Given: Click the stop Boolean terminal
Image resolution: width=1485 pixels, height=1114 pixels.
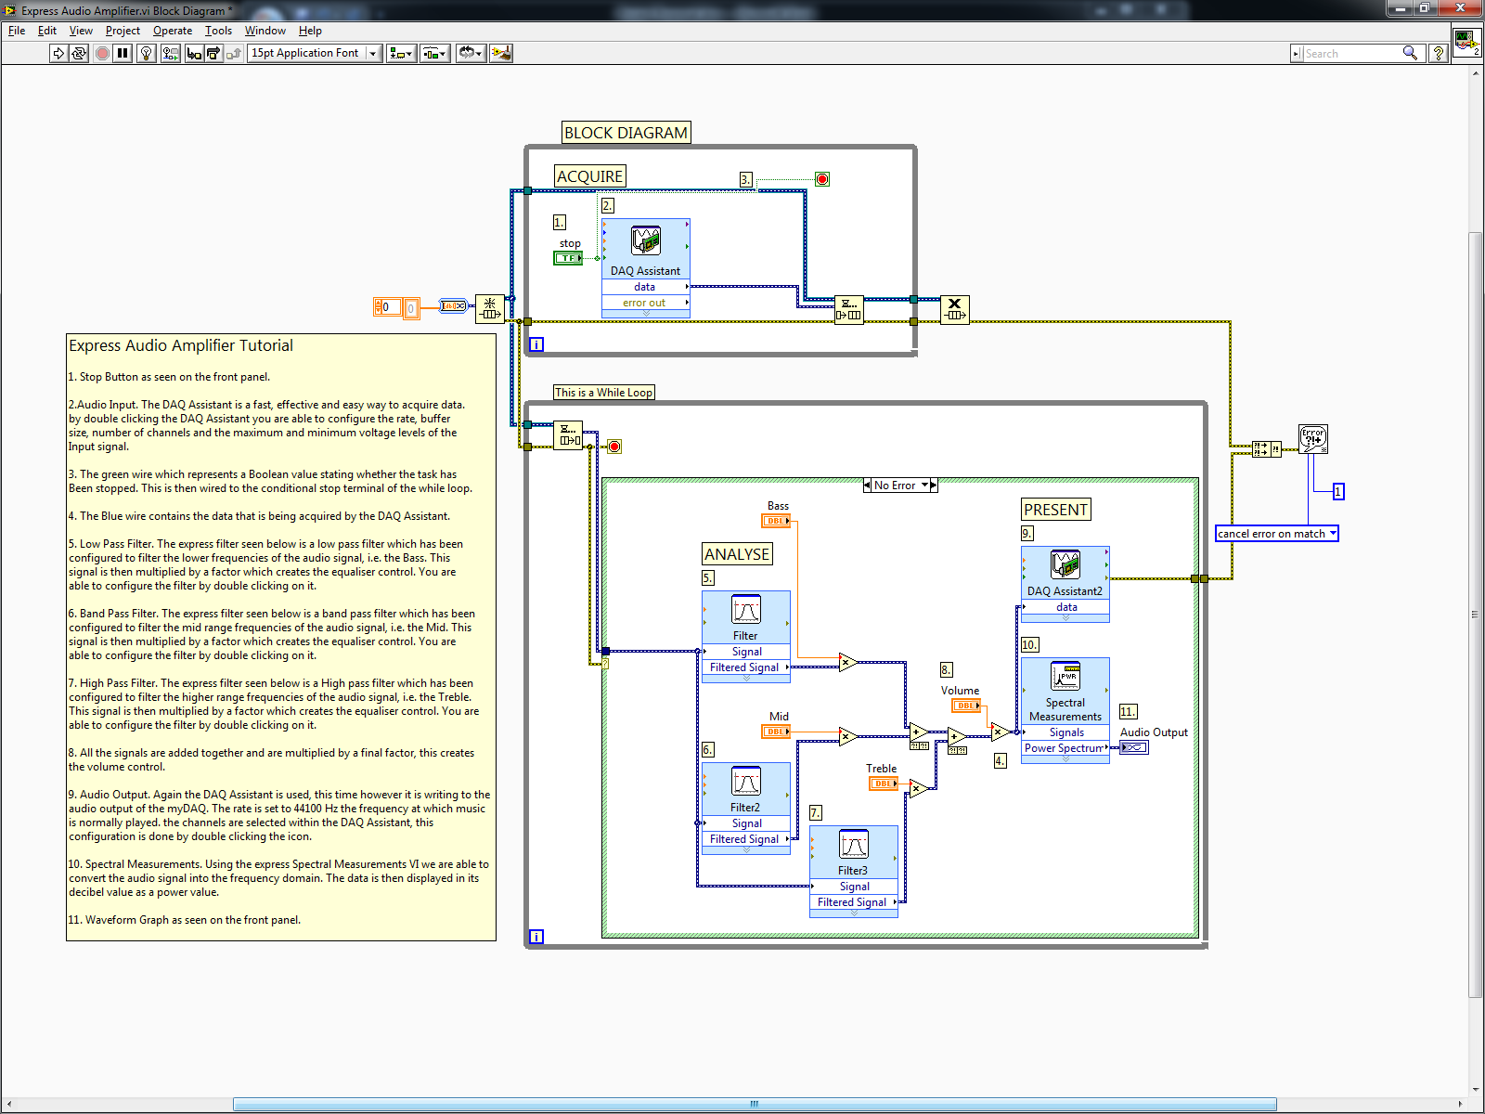Looking at the screenshot, I should click(x=569, y=258).
